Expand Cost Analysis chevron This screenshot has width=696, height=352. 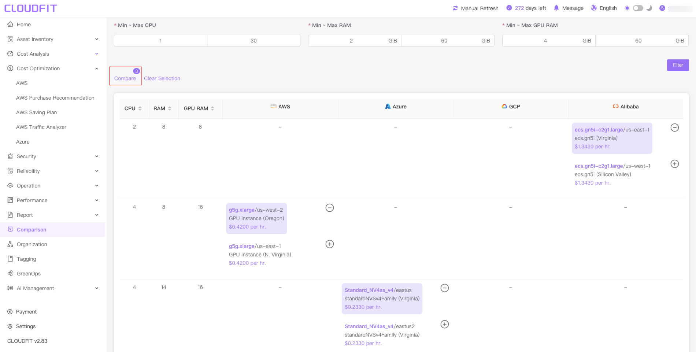pos(97,54)
